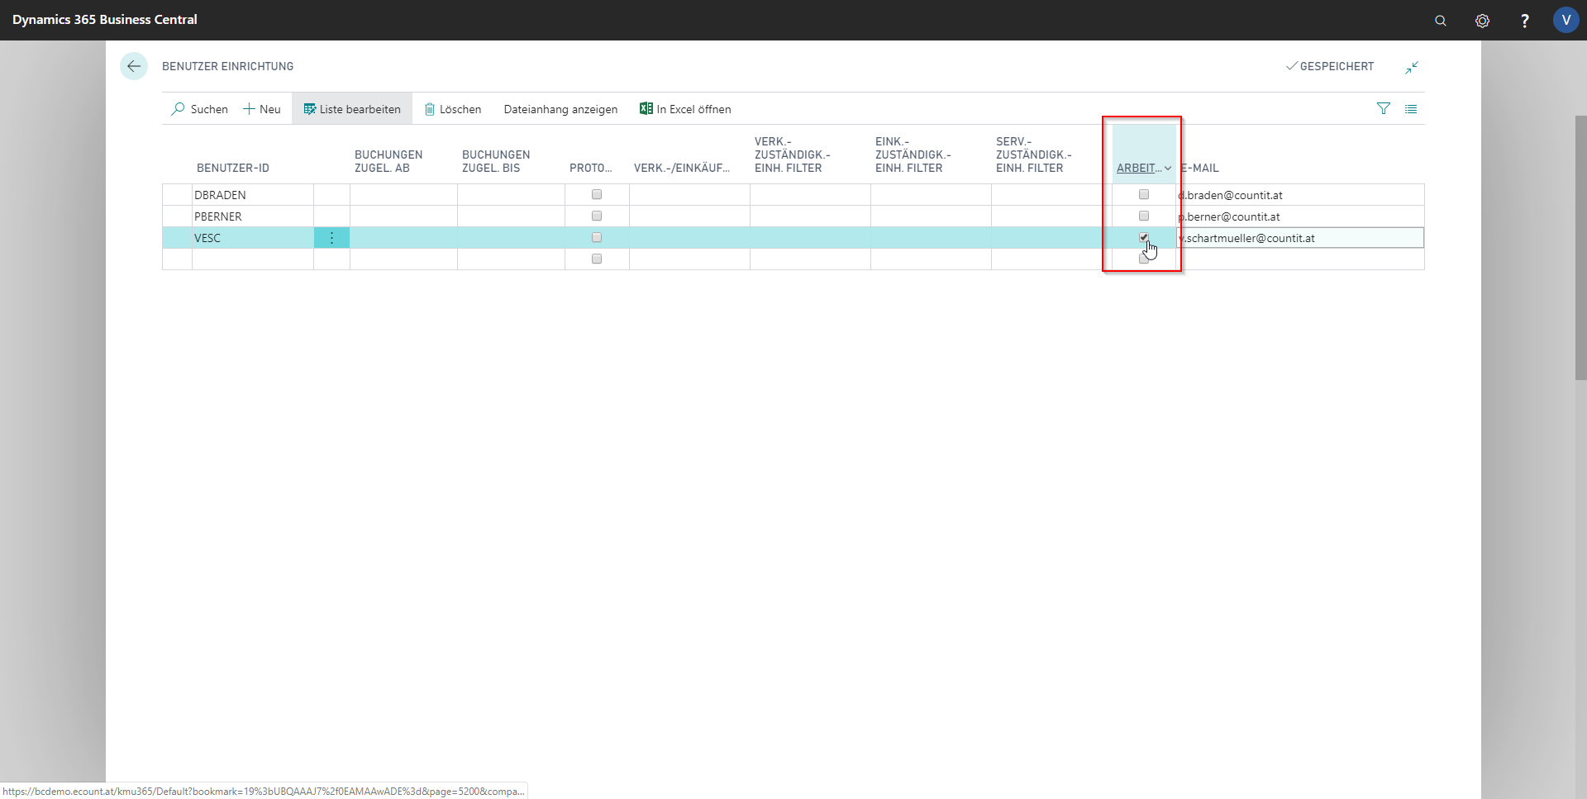
Task: Click BUCHUNGEN ZUGEL. AB column header
Action: 388,161
